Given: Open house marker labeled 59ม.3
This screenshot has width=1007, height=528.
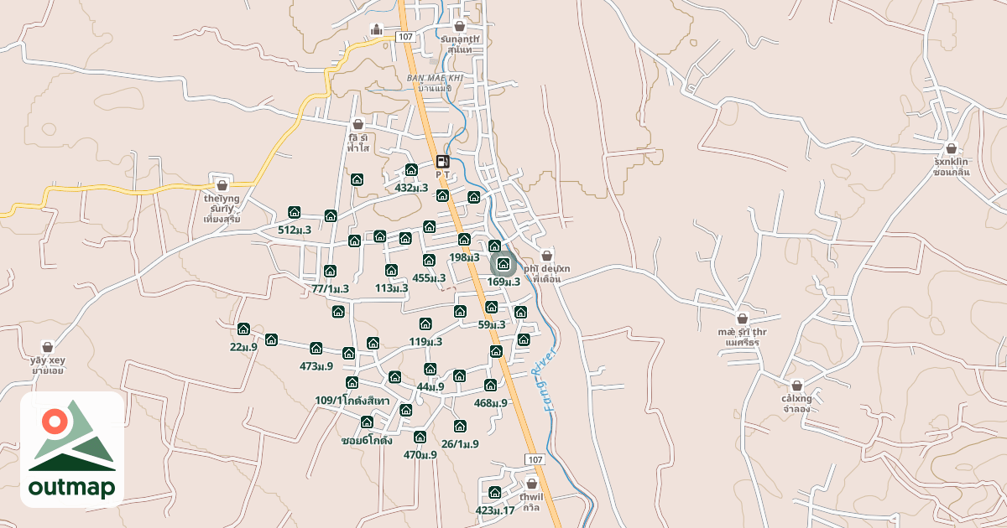Looking at the screenshot, I should tap(492, 307).
